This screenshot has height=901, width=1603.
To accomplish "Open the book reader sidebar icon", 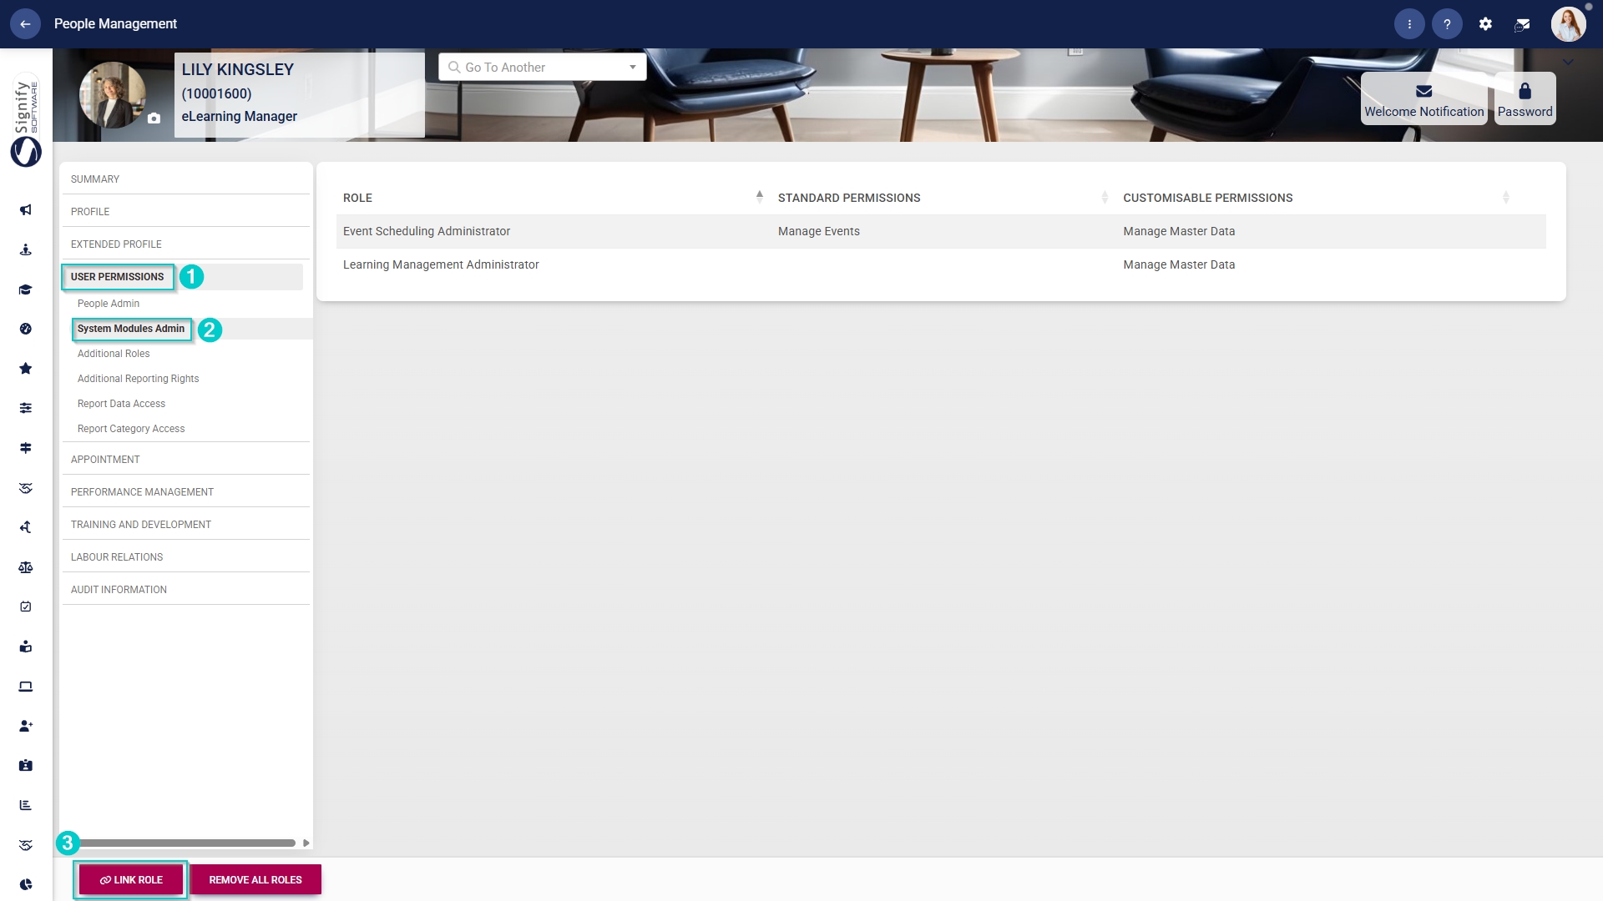I will click(x=26, y=647).
